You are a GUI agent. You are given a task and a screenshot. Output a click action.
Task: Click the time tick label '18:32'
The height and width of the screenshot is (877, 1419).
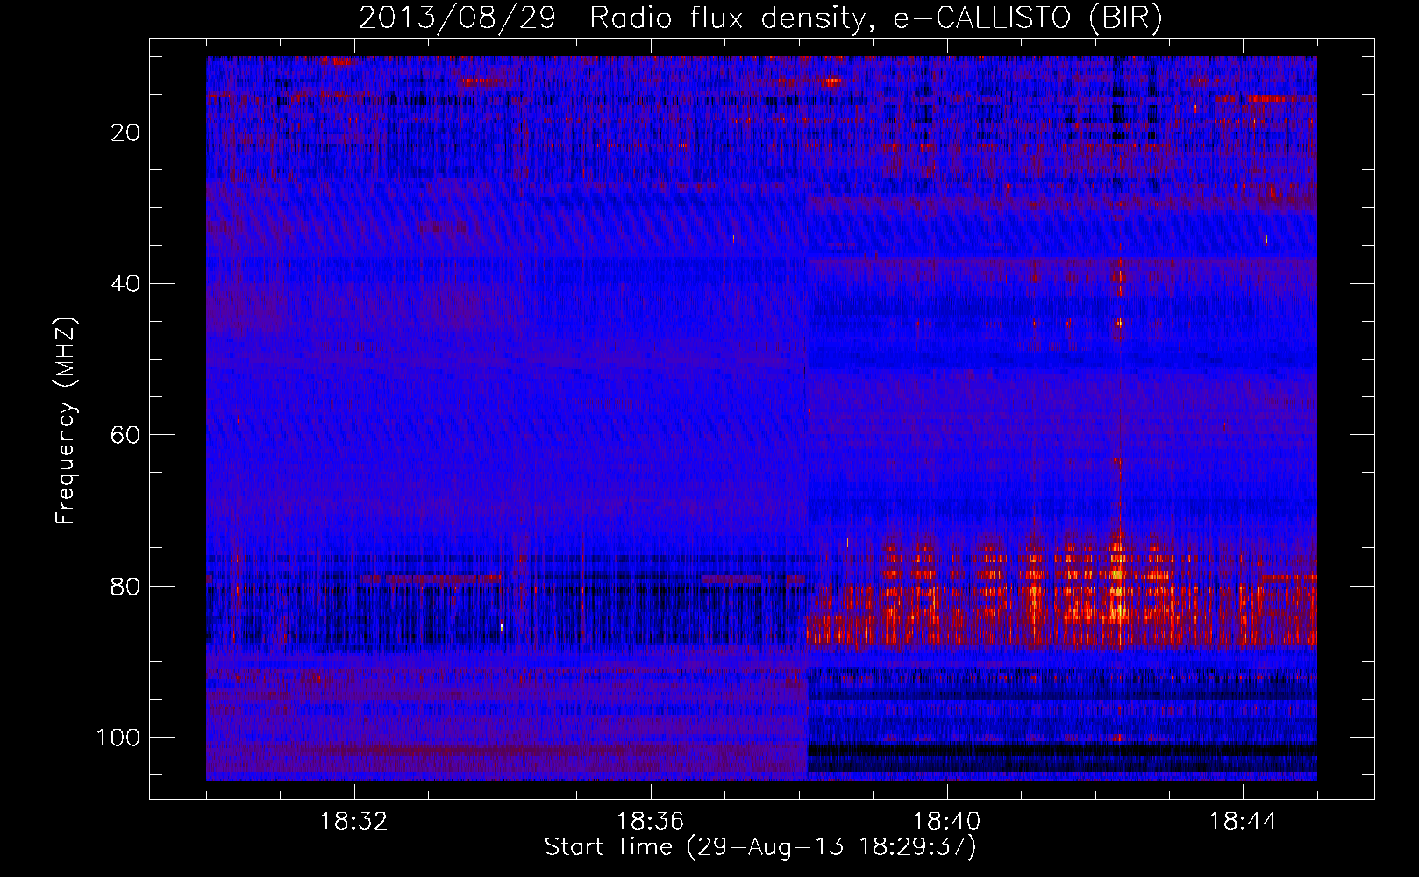pos(354,822)
